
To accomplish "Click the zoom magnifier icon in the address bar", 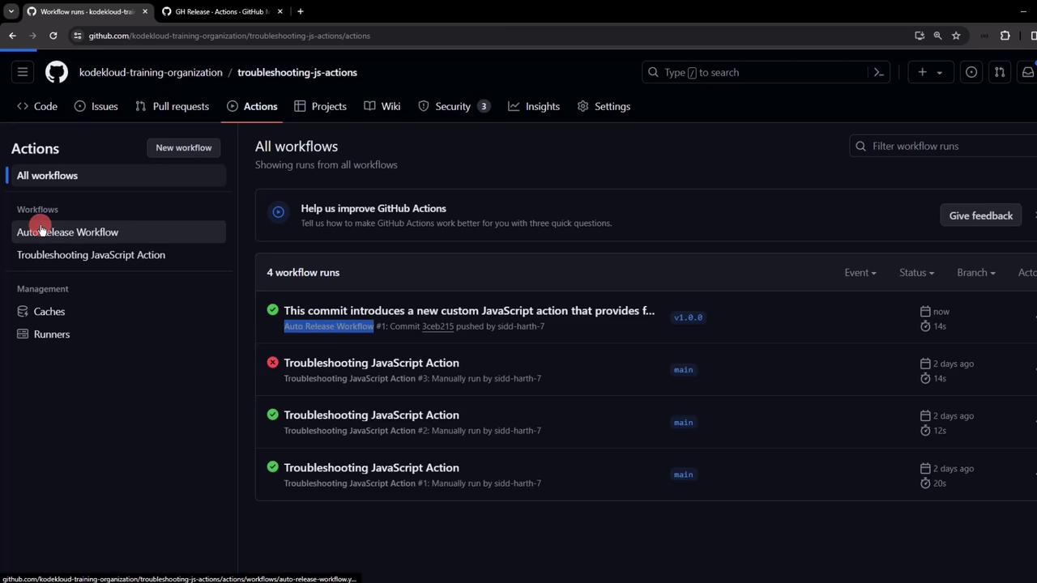I will click(937, 36).
